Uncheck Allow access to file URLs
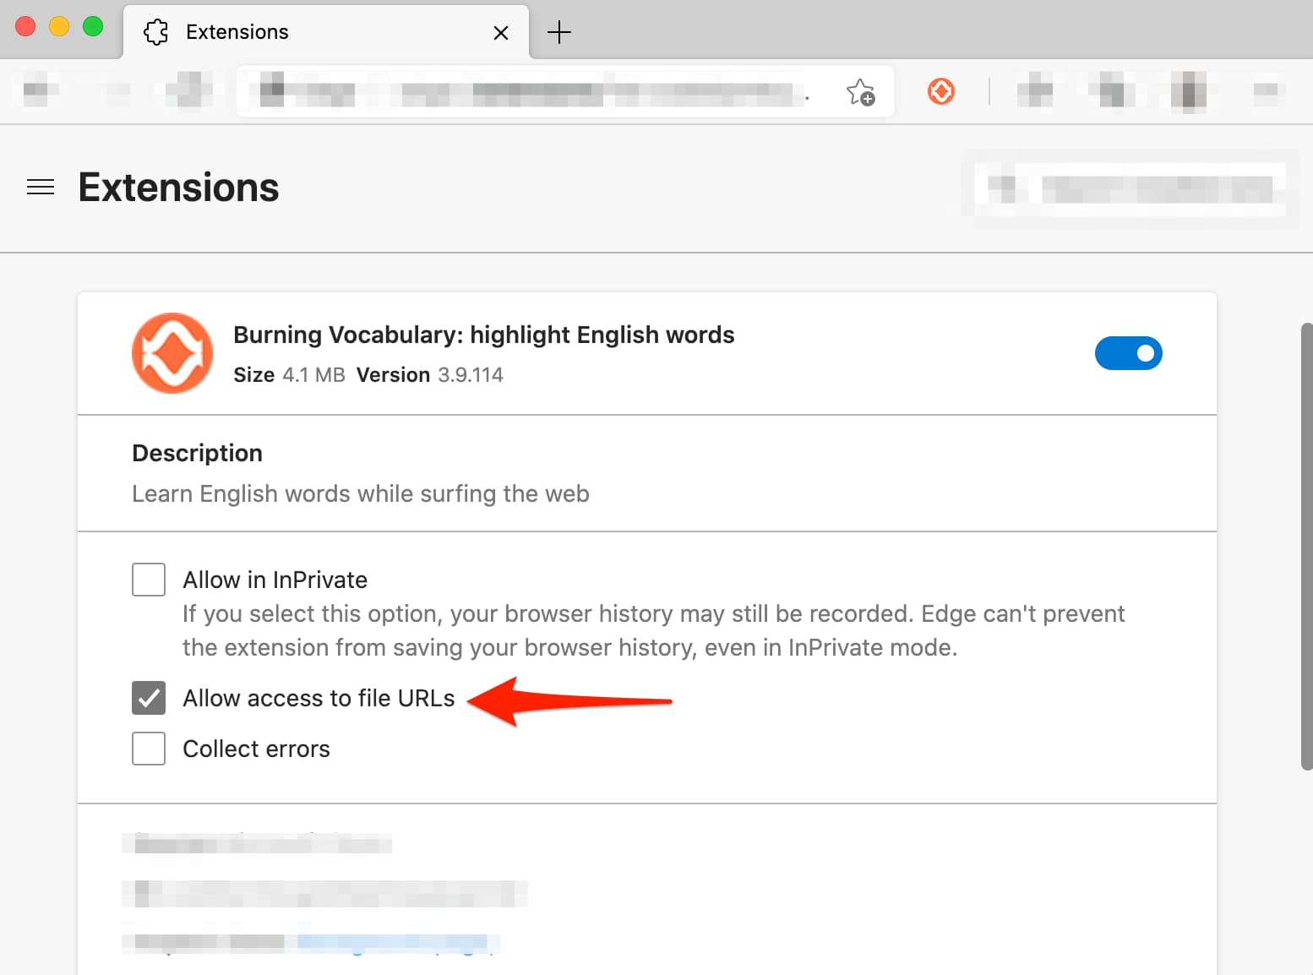1313x975 pixels. click(149, 698)
